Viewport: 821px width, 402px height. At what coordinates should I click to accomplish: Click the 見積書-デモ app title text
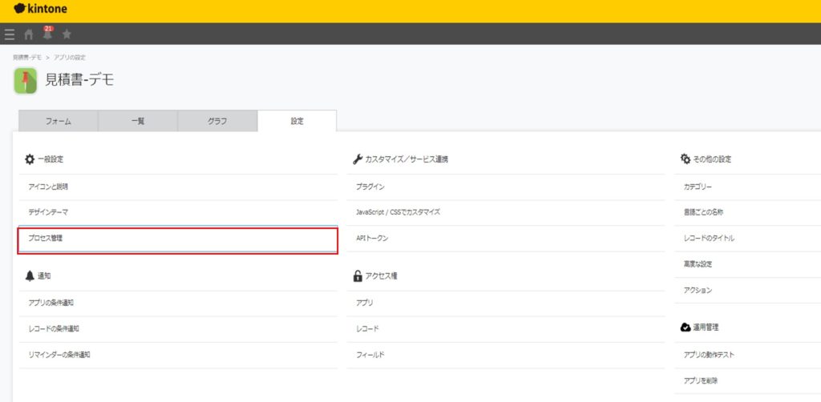click(79, 80)
